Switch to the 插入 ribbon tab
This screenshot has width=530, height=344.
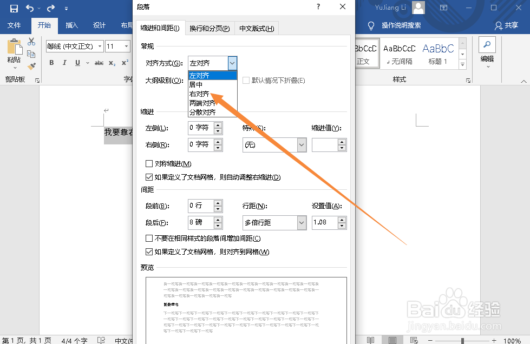point(71,25)
